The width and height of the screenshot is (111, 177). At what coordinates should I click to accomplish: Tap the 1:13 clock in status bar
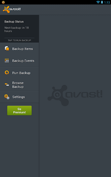pyautogui.click(x=107, y=2)
